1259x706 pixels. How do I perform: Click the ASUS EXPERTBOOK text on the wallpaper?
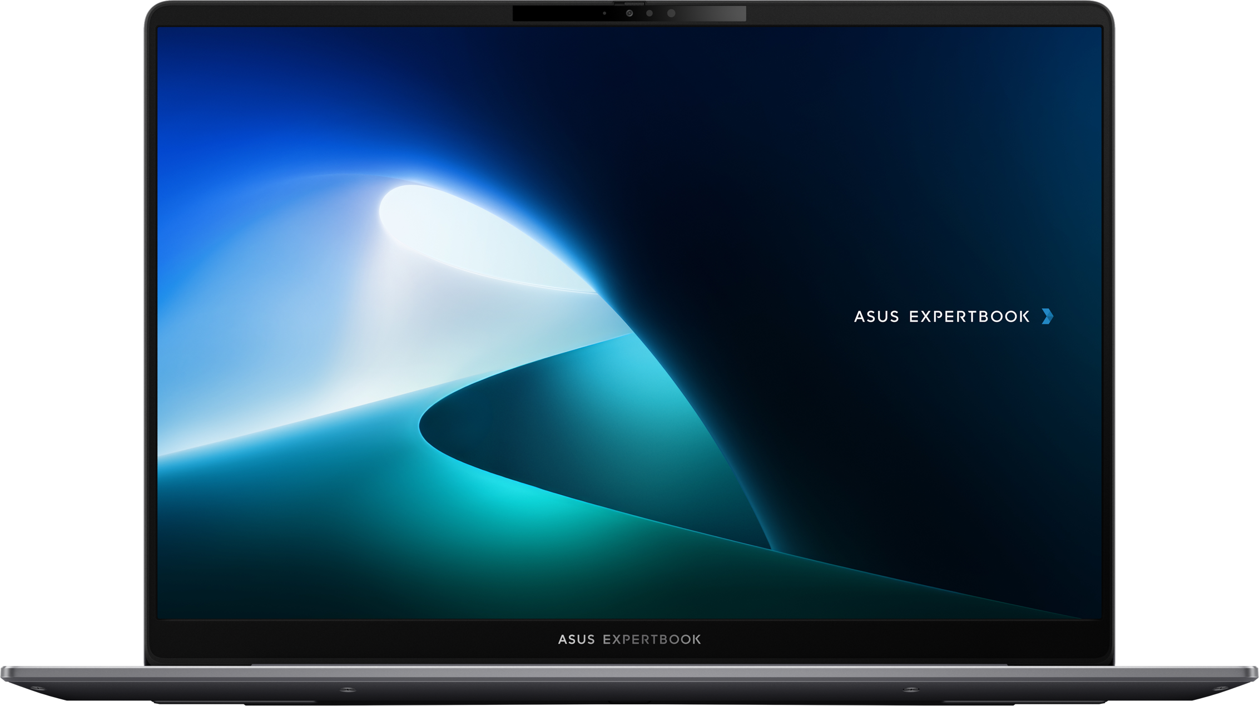(941, 317)
